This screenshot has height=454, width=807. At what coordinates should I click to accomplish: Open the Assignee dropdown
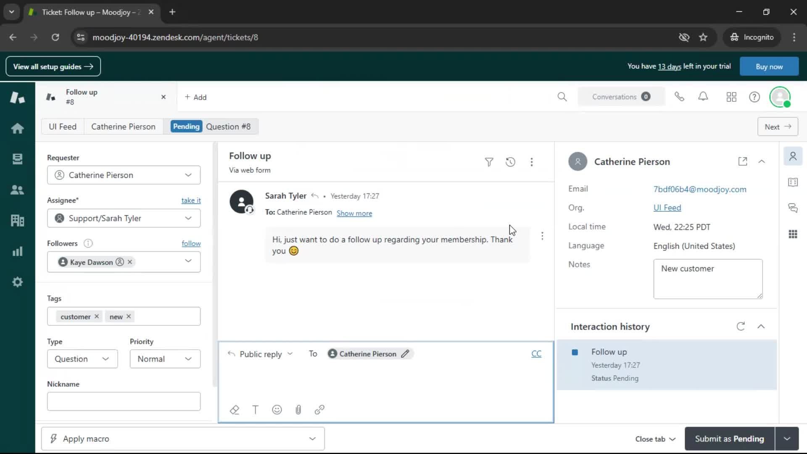click(x=124, y=218)
